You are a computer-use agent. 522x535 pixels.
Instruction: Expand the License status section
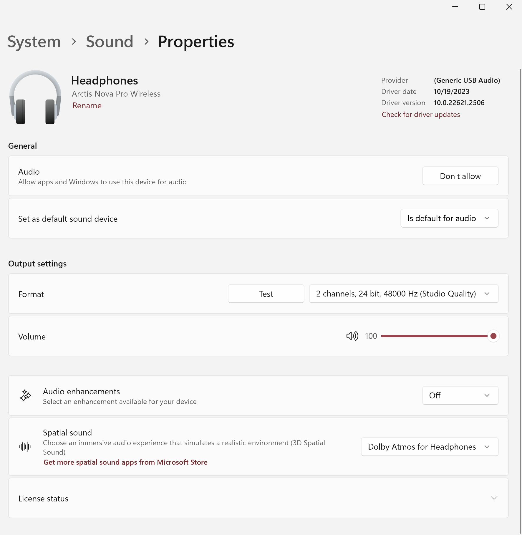(x=494, y=498)
